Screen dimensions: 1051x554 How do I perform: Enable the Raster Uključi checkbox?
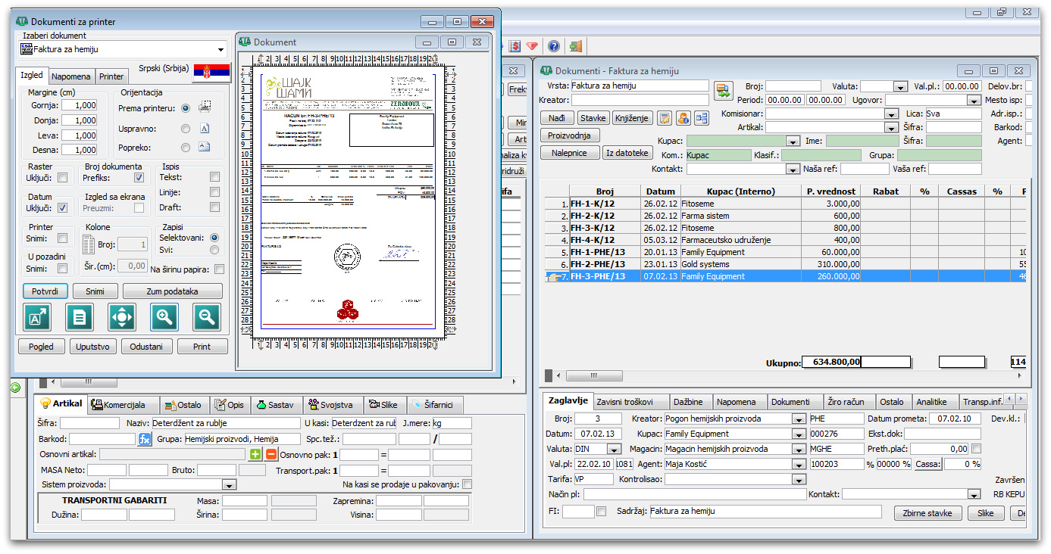(x=62, y=178)
